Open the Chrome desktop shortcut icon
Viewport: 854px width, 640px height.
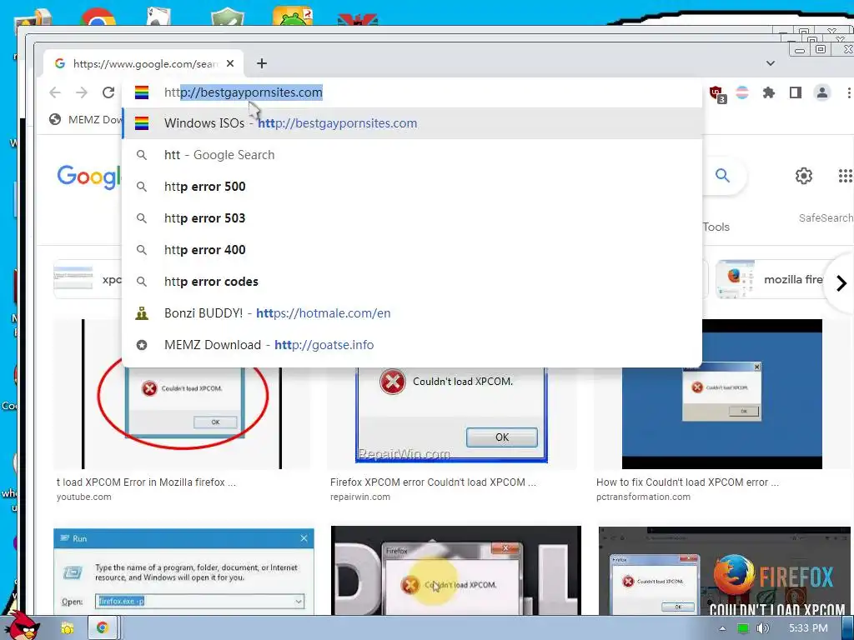(98, 17)
